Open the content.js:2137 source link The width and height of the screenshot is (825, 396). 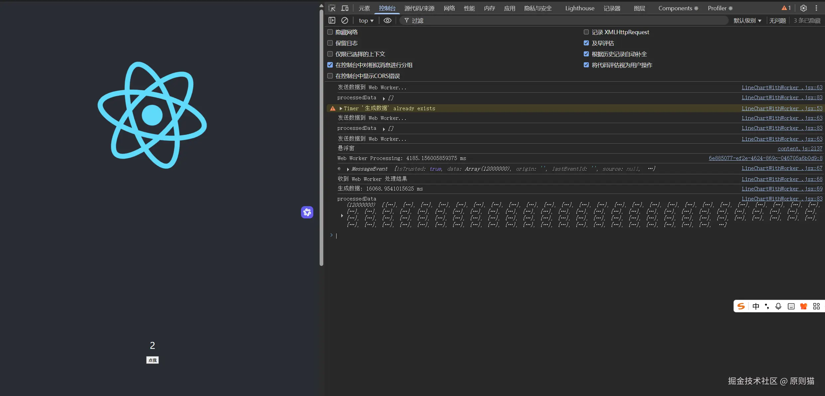pyautogui.click(x=800, y=149)
